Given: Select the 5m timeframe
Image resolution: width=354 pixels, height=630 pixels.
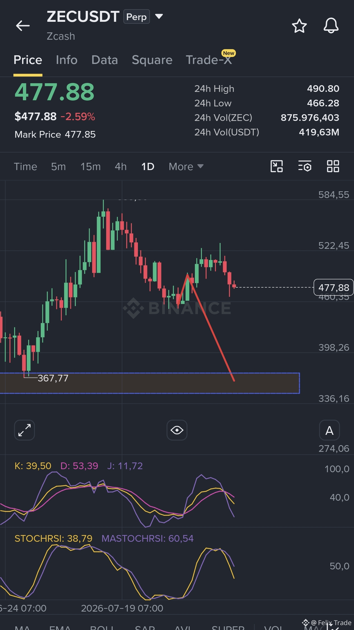Looking at the screenshot, I should (x=58, y=166).
